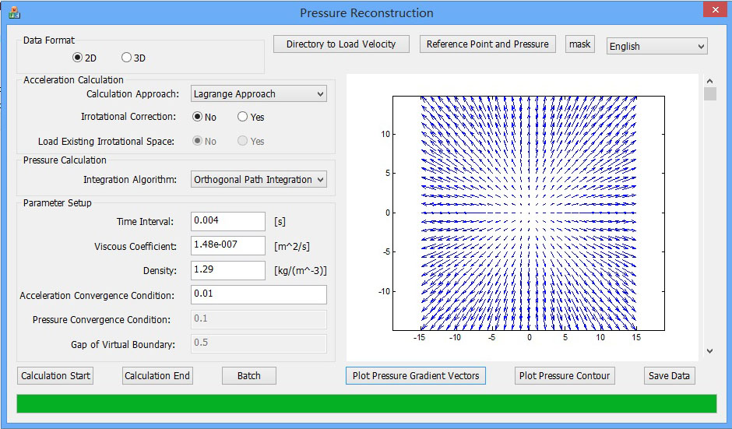Viewport: 732px width, 429px height.
Task: Open the English language dropdown
Action: click(x=656, y=46)
